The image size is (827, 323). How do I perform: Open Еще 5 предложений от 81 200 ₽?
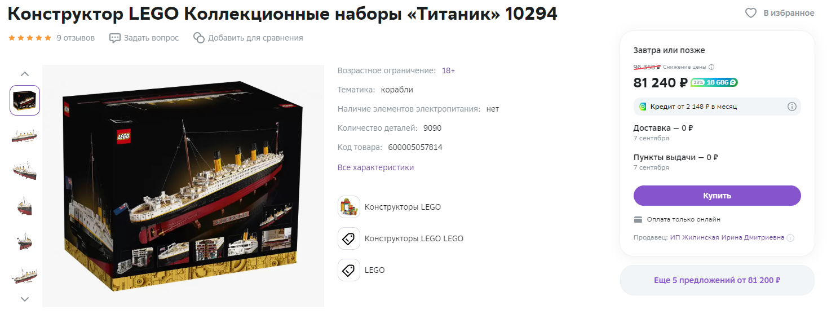pos(717,280)
